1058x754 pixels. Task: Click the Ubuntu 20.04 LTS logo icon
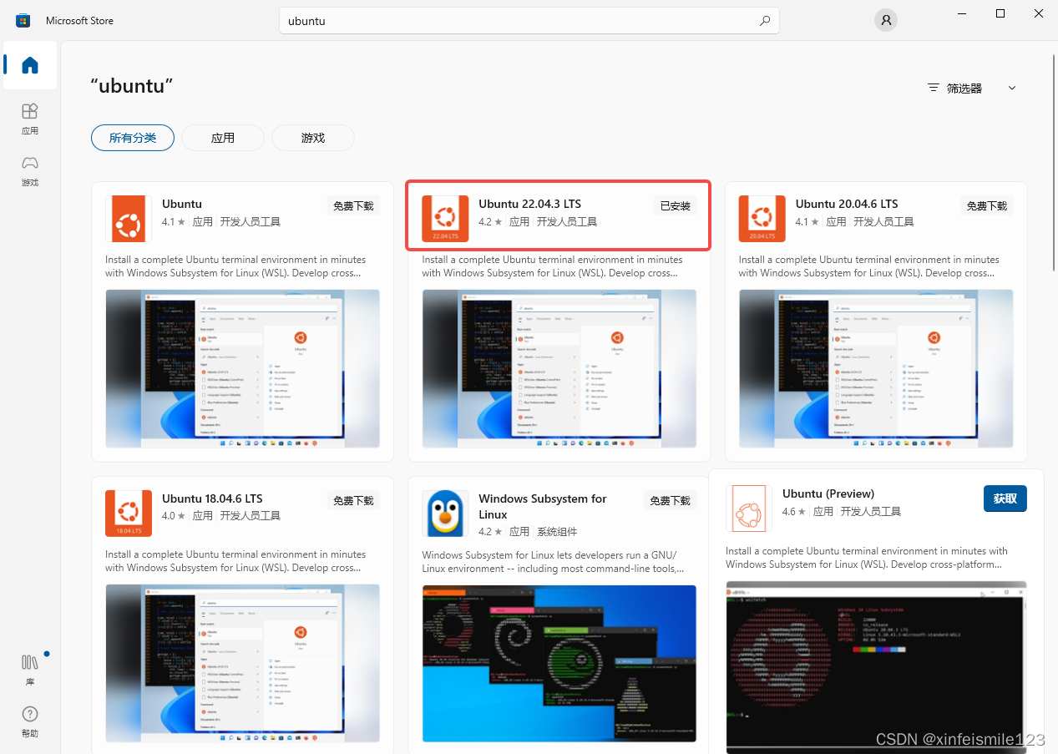coord(762,219)
